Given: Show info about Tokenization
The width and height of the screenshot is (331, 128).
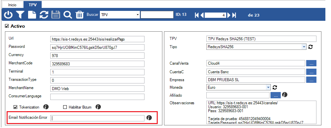Looking at the screenshot, I should 46,107.
